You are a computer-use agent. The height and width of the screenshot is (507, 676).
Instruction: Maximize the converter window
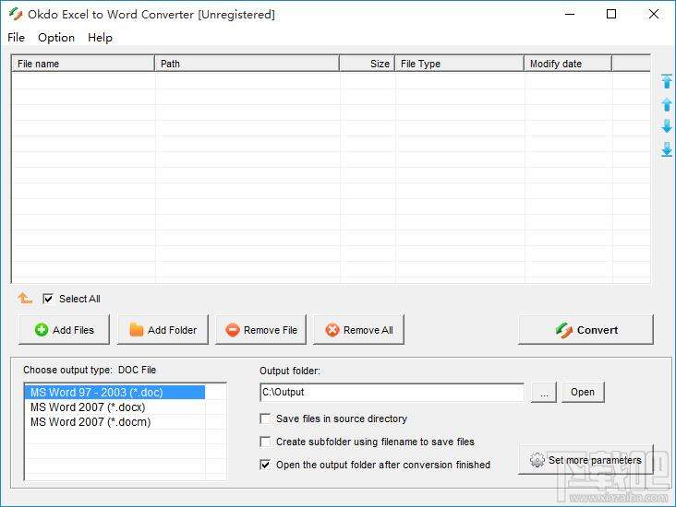coord(611,14)
